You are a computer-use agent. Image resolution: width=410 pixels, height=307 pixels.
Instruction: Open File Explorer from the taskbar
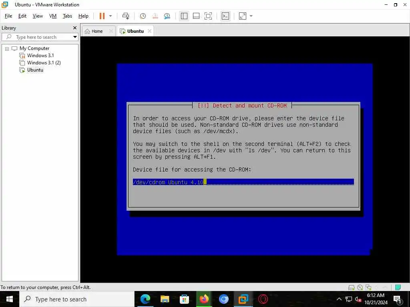[x=165, y=299]
